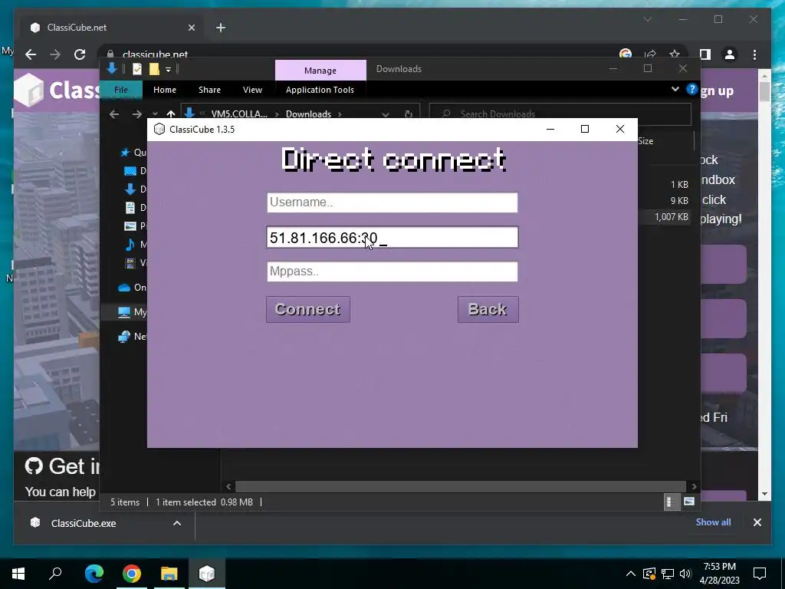Click the Username field in Direct connect

(x=392, y=202)
